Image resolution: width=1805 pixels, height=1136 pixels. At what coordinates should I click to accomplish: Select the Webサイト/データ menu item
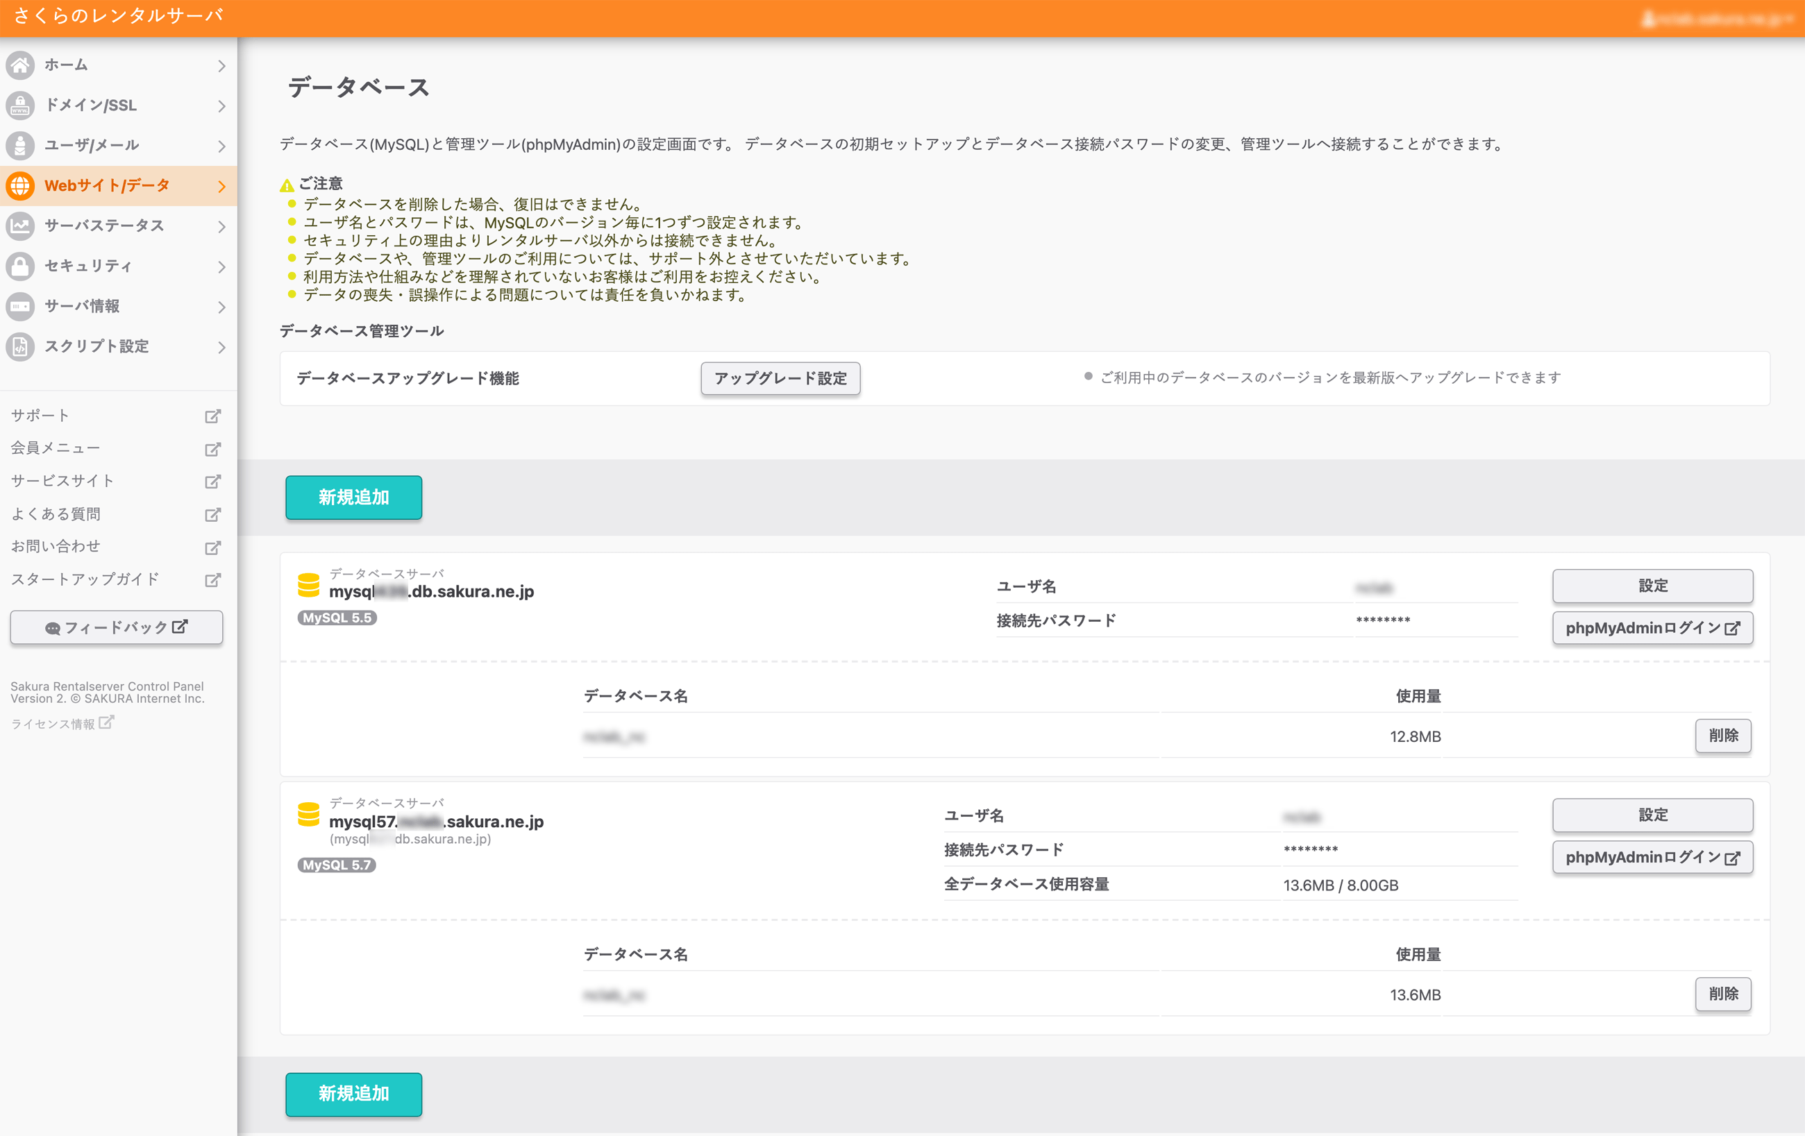pos(119,186)
